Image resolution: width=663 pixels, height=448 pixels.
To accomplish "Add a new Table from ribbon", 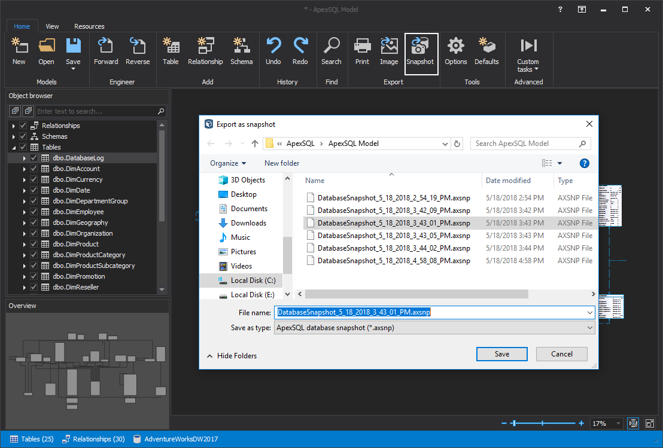I will click(171, 51).
